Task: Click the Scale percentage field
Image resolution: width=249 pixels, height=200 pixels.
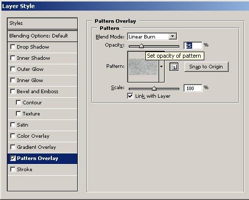Action: click(193, 88)
